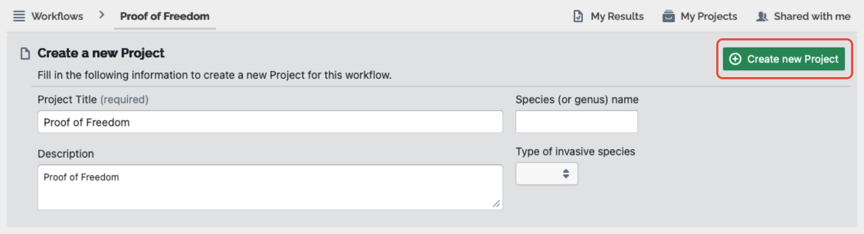Image resolution: width=864 pixels, height=234 pixels.
Task: Click the up-down arrows on species type selector
Action: click(566, 174)
